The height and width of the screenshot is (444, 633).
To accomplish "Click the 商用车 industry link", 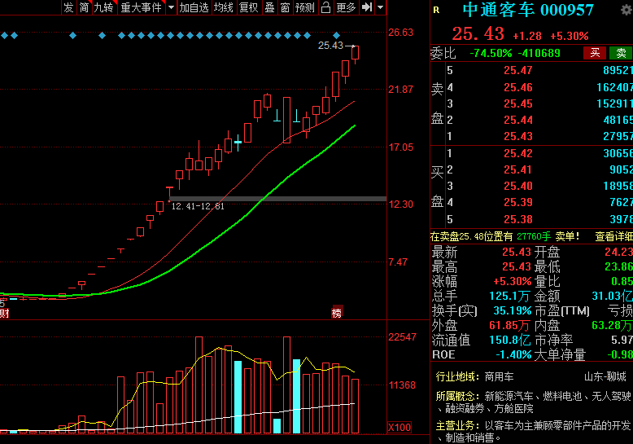I will pos(499,377).
